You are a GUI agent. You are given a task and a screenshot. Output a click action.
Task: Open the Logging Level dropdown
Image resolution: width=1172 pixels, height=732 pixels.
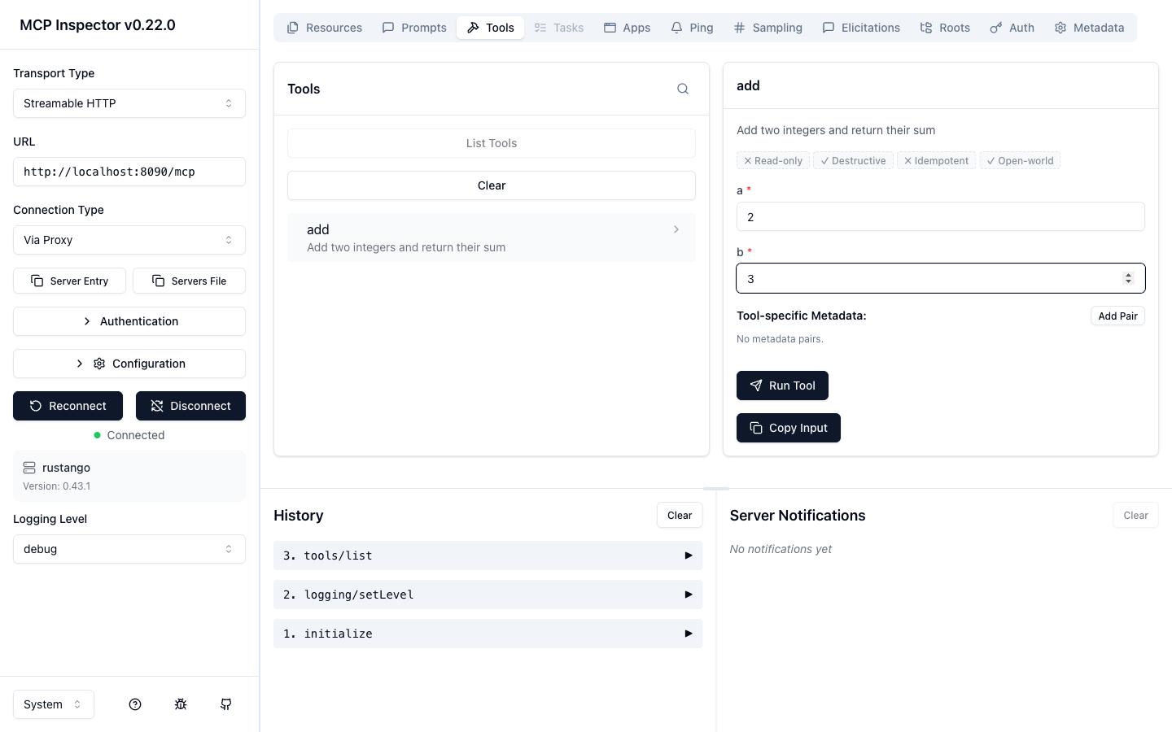[x=129, y=549]
